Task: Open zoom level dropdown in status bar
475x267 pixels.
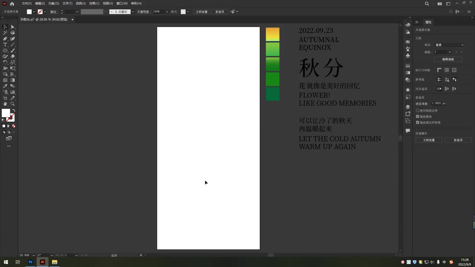Action: pyautogui.click(x=34, y=255)
